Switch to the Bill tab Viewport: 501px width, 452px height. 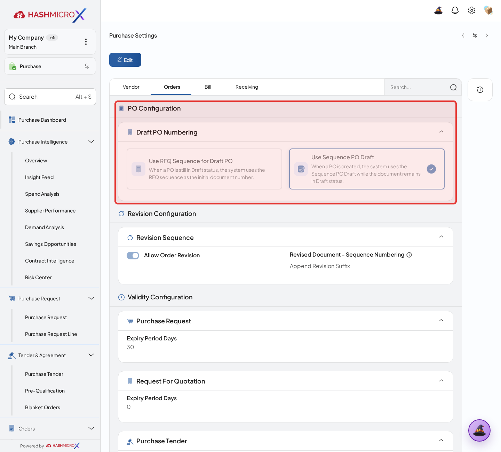(208, 87)
